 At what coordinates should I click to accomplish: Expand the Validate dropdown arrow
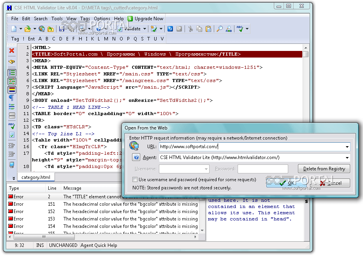[144, 29]
